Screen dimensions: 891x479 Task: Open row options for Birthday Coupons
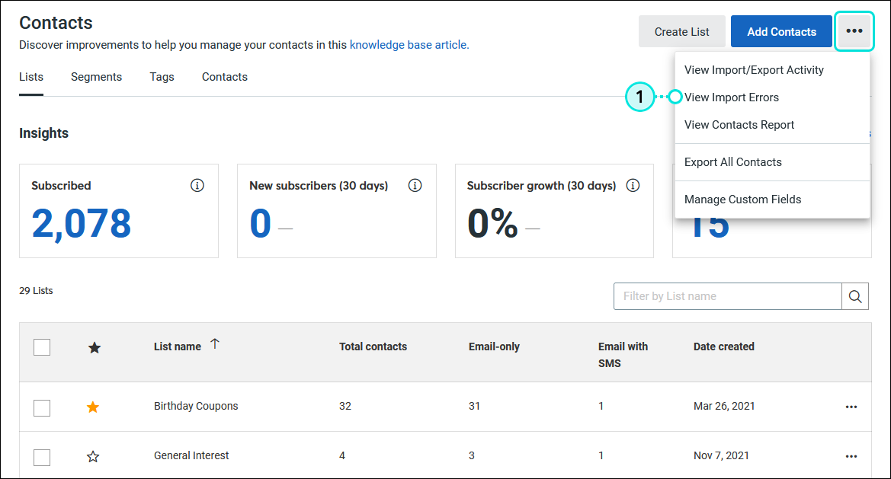851,407
